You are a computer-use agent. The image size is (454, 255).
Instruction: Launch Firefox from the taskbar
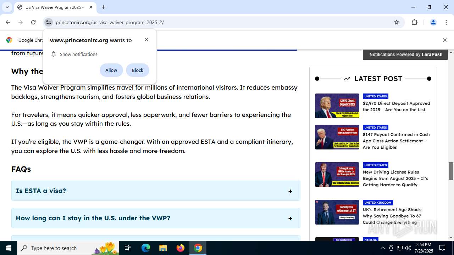point(181,248)
